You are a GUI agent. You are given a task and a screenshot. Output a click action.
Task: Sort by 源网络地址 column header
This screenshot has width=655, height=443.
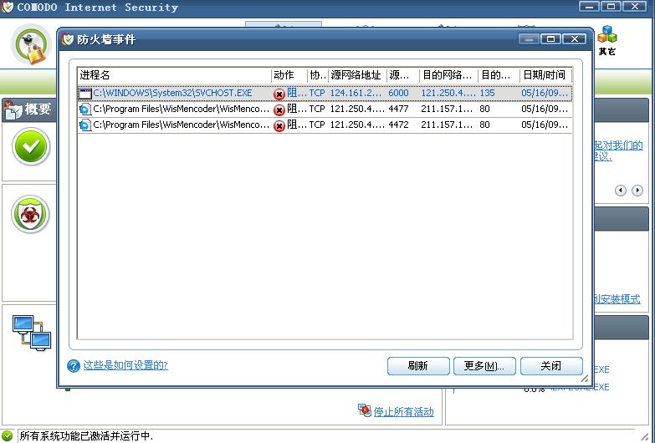click(x=357, y=75)
